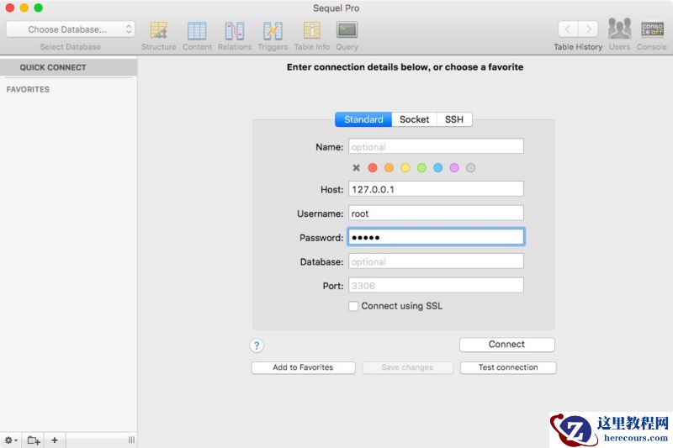Image resolution: width=673 pixels, height=448 pixels.
Task: Open the Users management icon
Action: tap(619, 29)
